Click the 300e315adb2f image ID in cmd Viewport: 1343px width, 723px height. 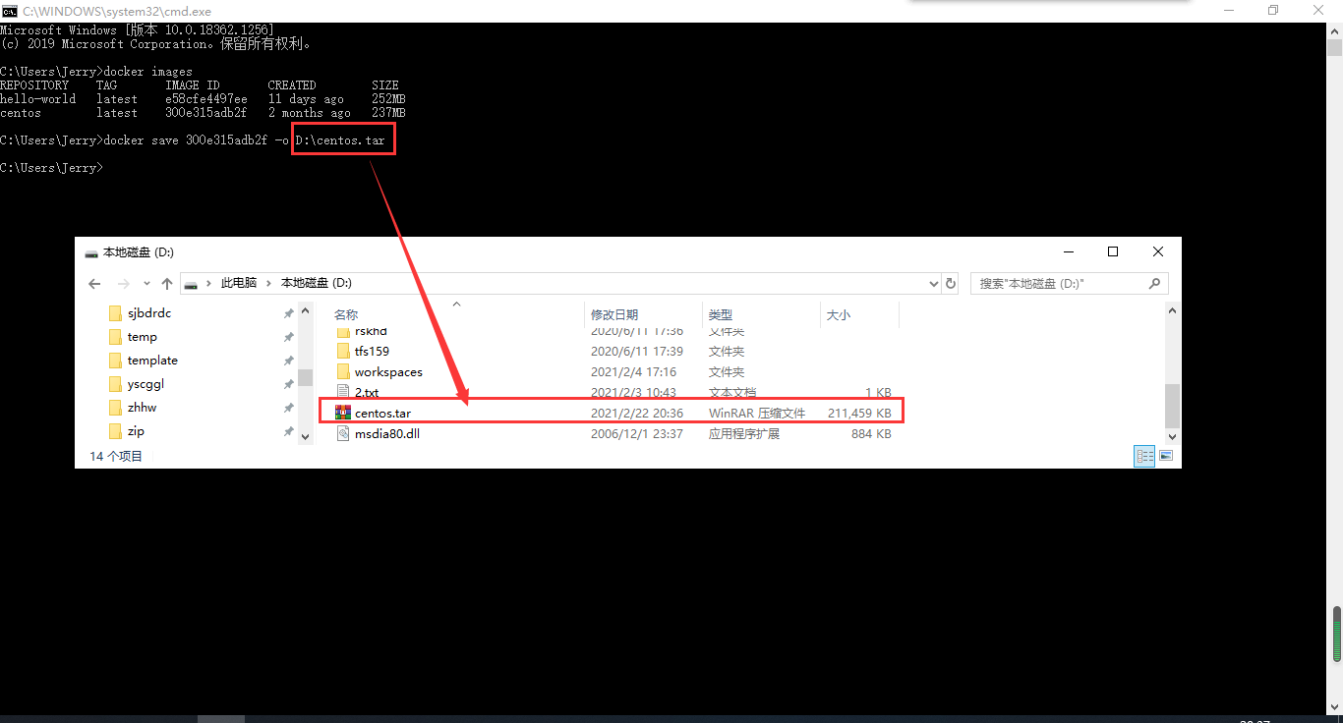[205, 113]
